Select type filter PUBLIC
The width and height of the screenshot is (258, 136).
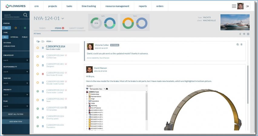(x=25, y=37)
